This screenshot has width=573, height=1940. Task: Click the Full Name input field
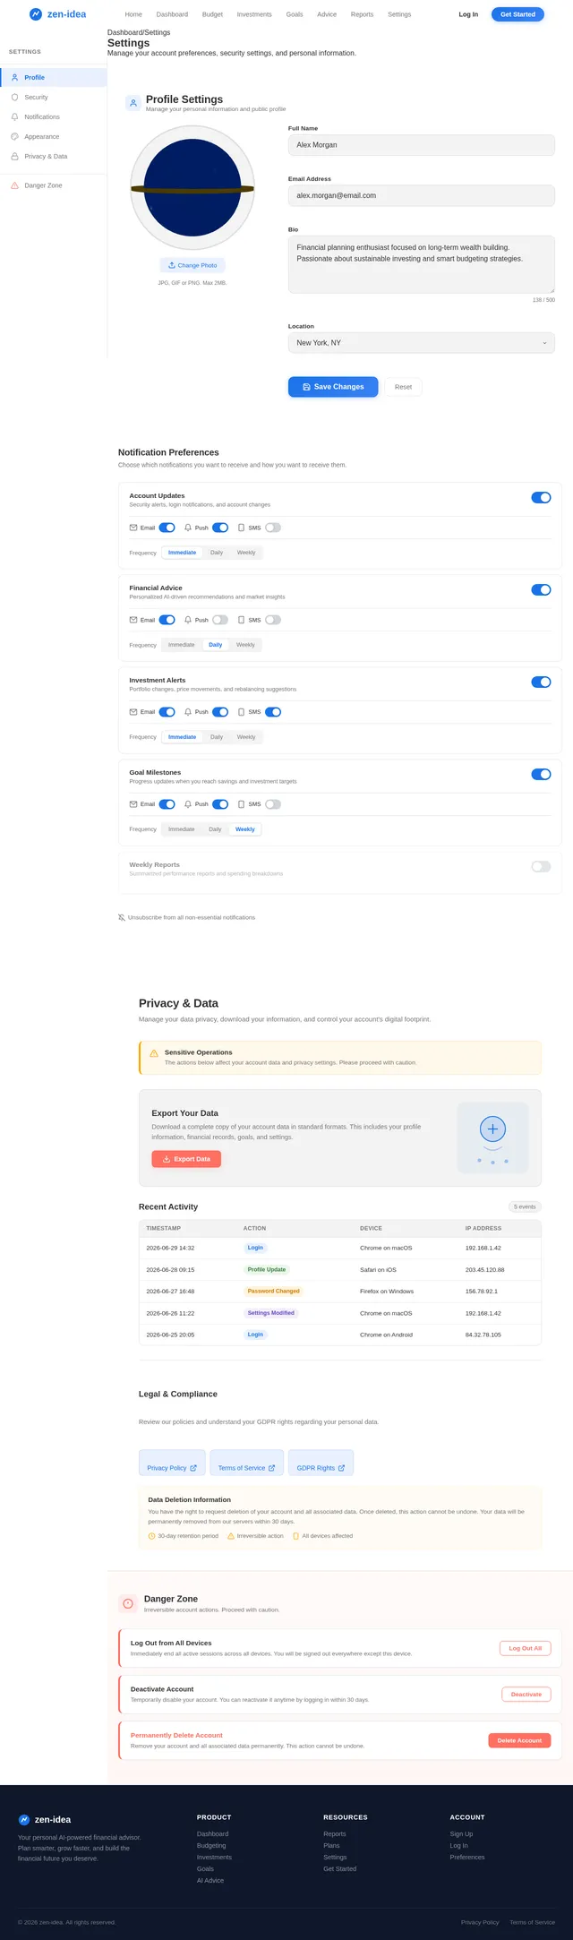click(422, 144)
